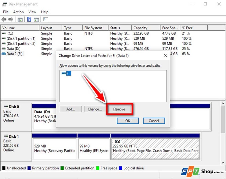Maximize the Disk Management window
The image size is (226, 179).
(205, 4)
